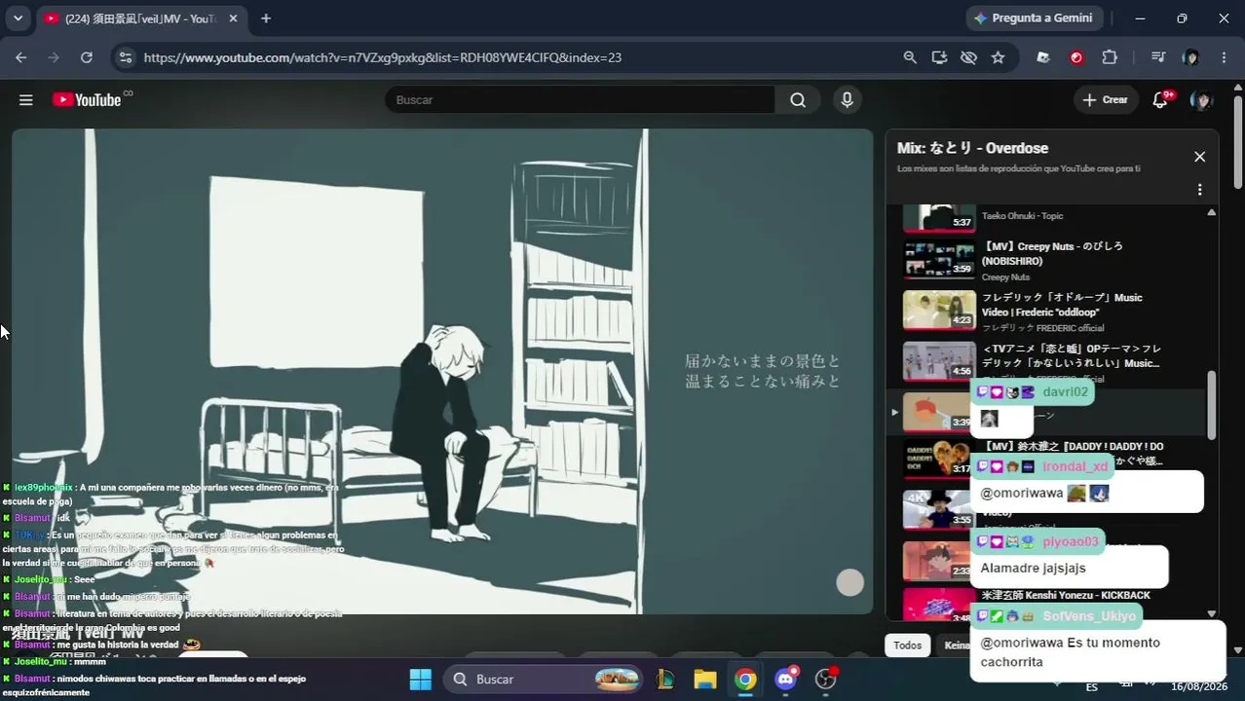Click the crossed-out eye tracking protection icon
Screen dimensions: 1245x701
pyautogui.click(x=968, y=57)
